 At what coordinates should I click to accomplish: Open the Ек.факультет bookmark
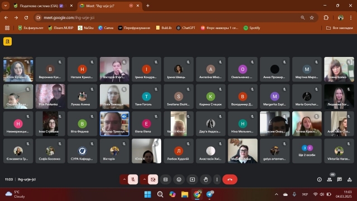click(31, 28)
